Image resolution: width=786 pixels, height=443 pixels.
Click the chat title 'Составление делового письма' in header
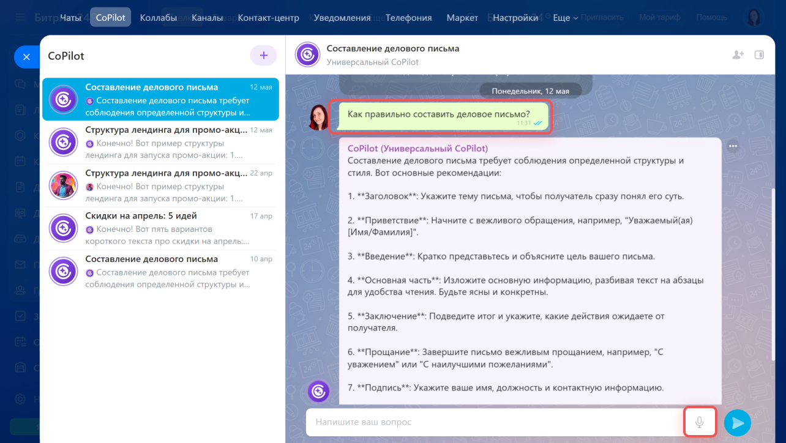pyautogui.click(x=393, y=48)
